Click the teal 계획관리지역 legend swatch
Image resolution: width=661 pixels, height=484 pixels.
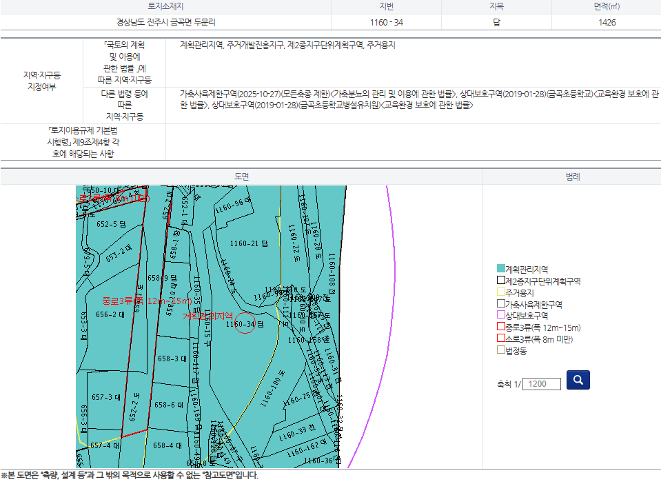point(501,269)
